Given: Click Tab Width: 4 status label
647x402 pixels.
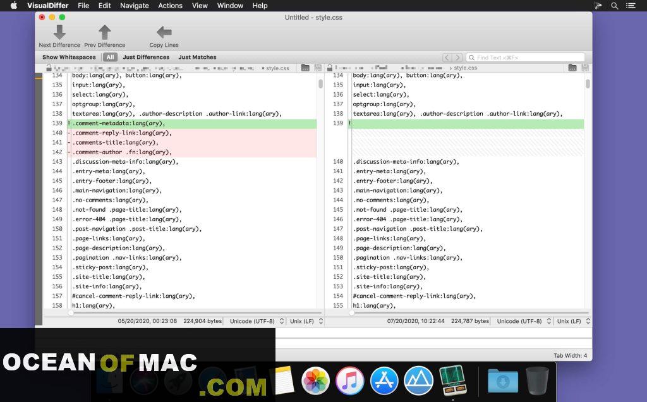Looking at the screenshot, I should click(571, 355).
